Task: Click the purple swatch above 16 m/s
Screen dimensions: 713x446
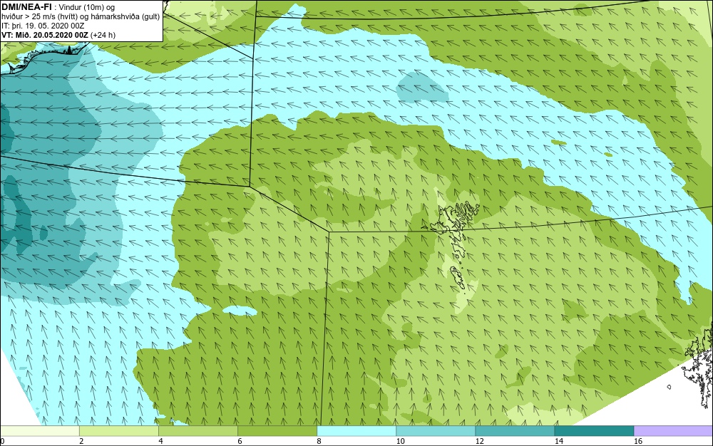Action: click(673, 431)
